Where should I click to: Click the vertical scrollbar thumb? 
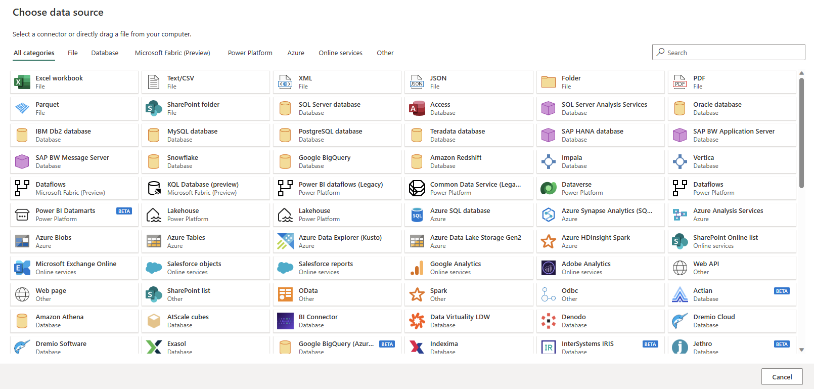pos(801,133)
